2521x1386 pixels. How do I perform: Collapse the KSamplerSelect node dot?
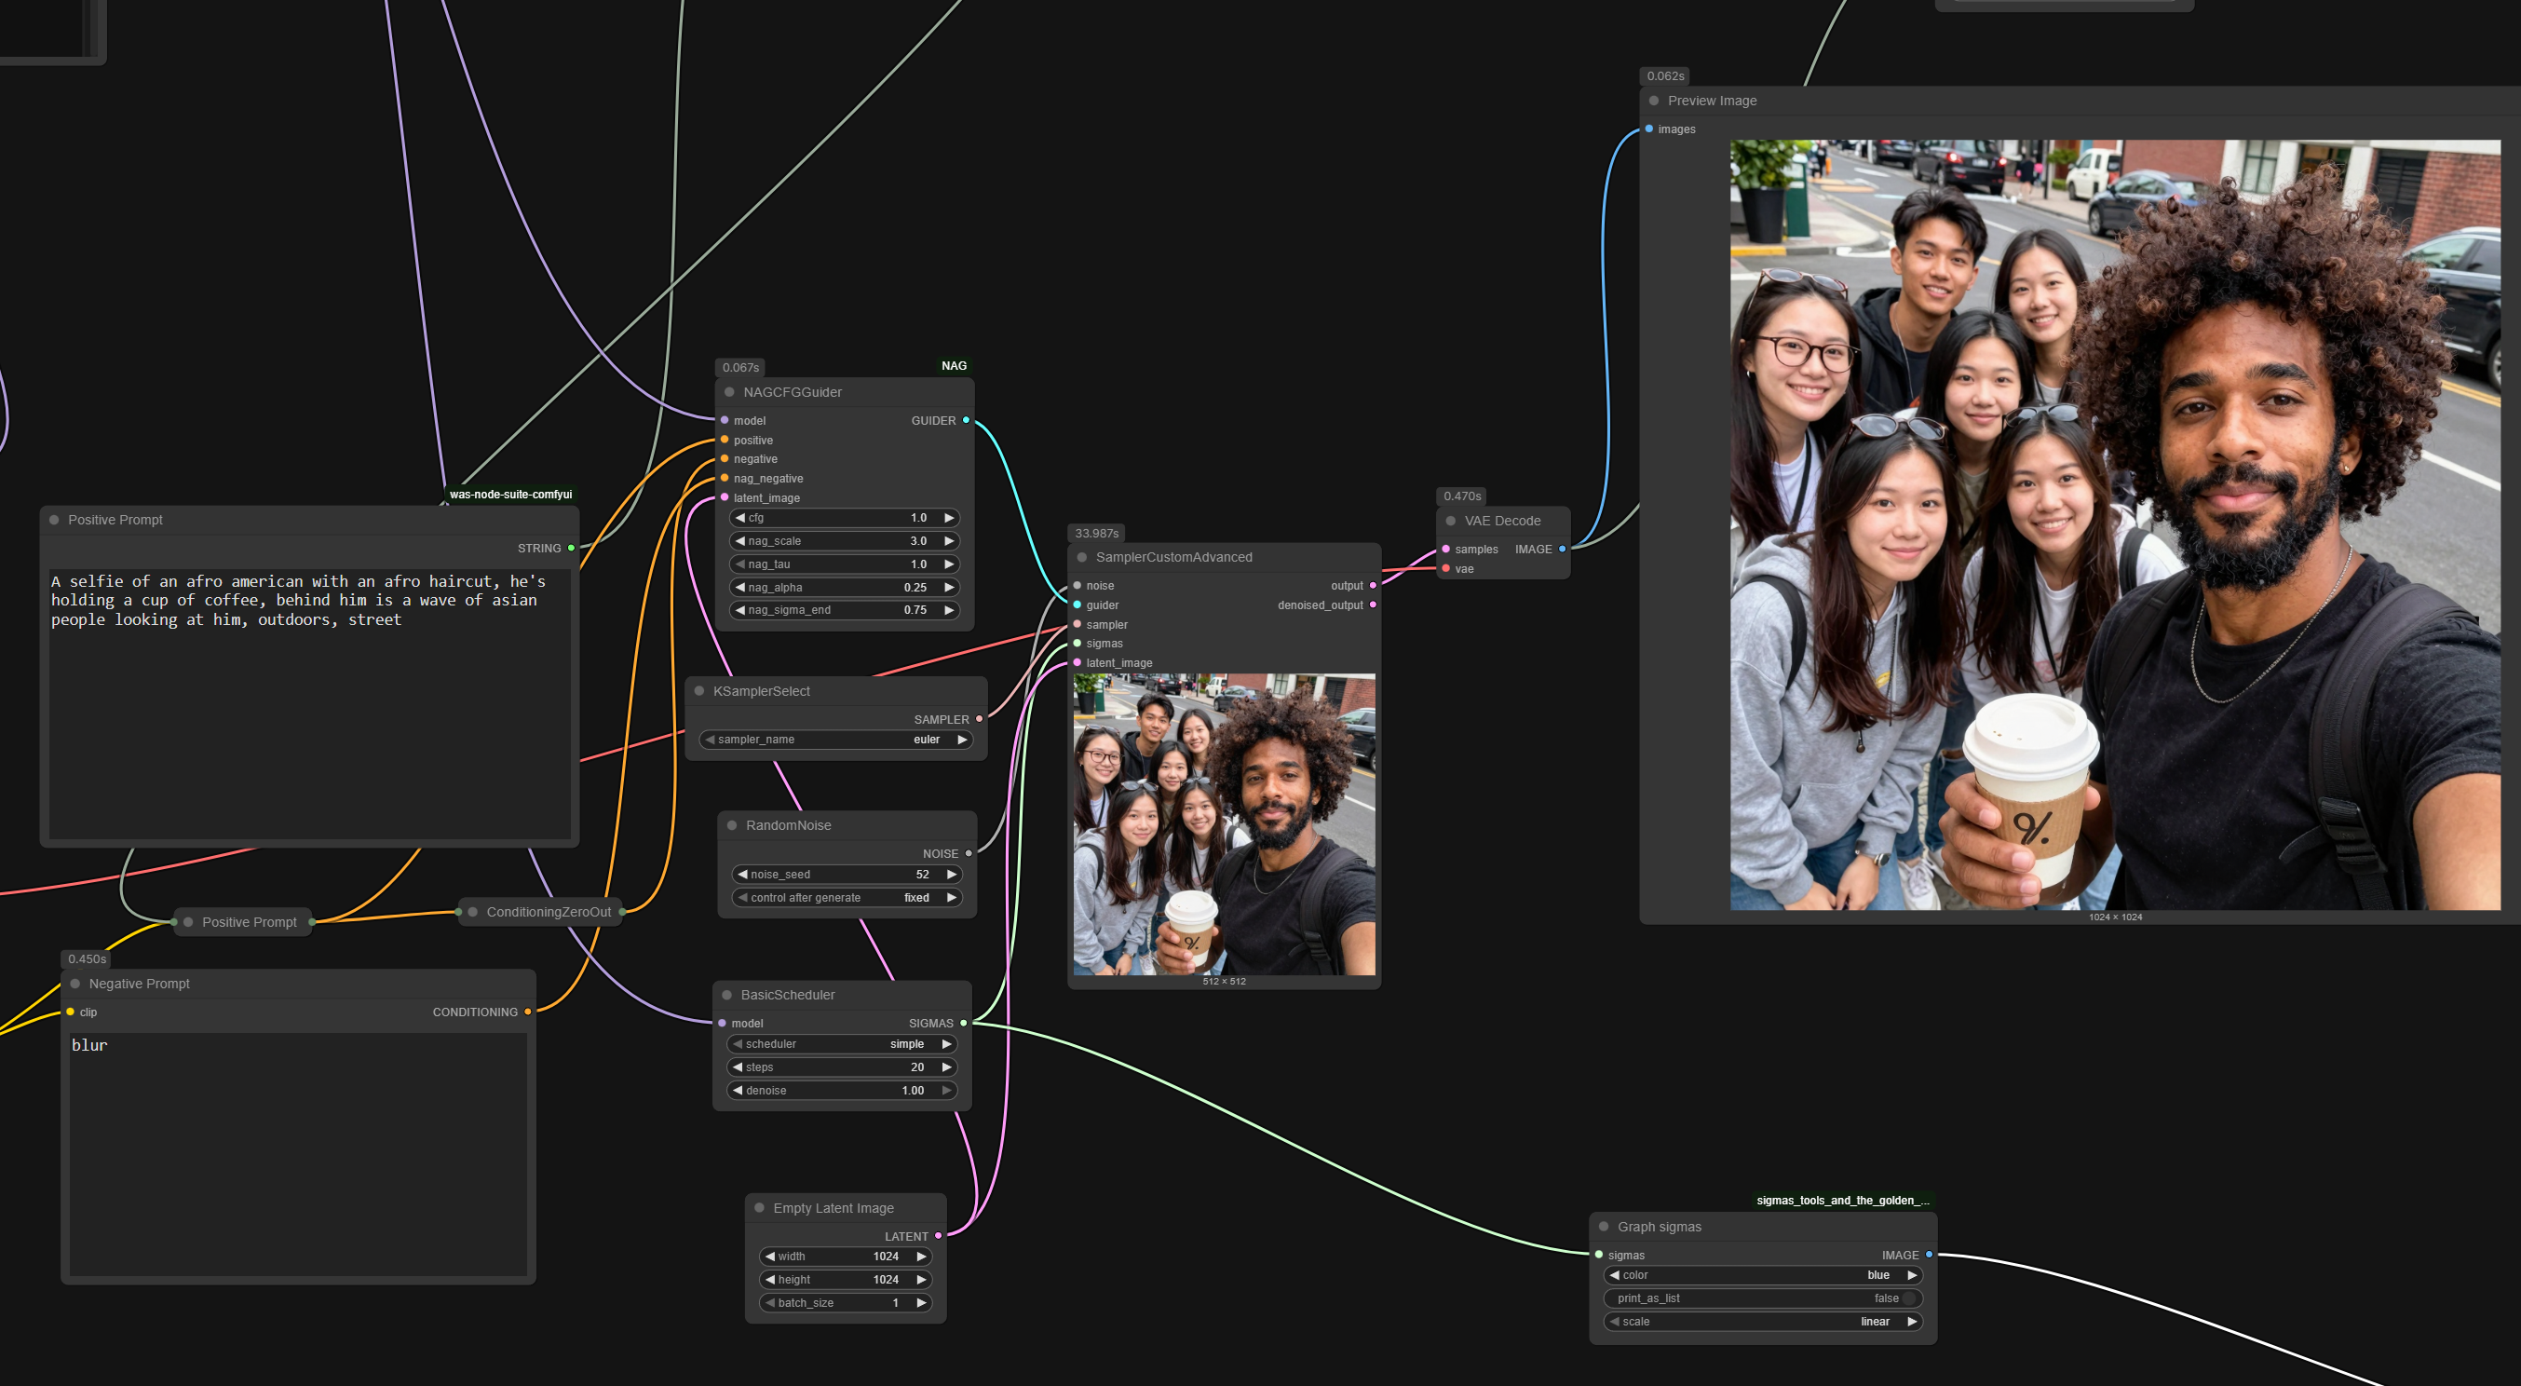(x=699, y=691)
